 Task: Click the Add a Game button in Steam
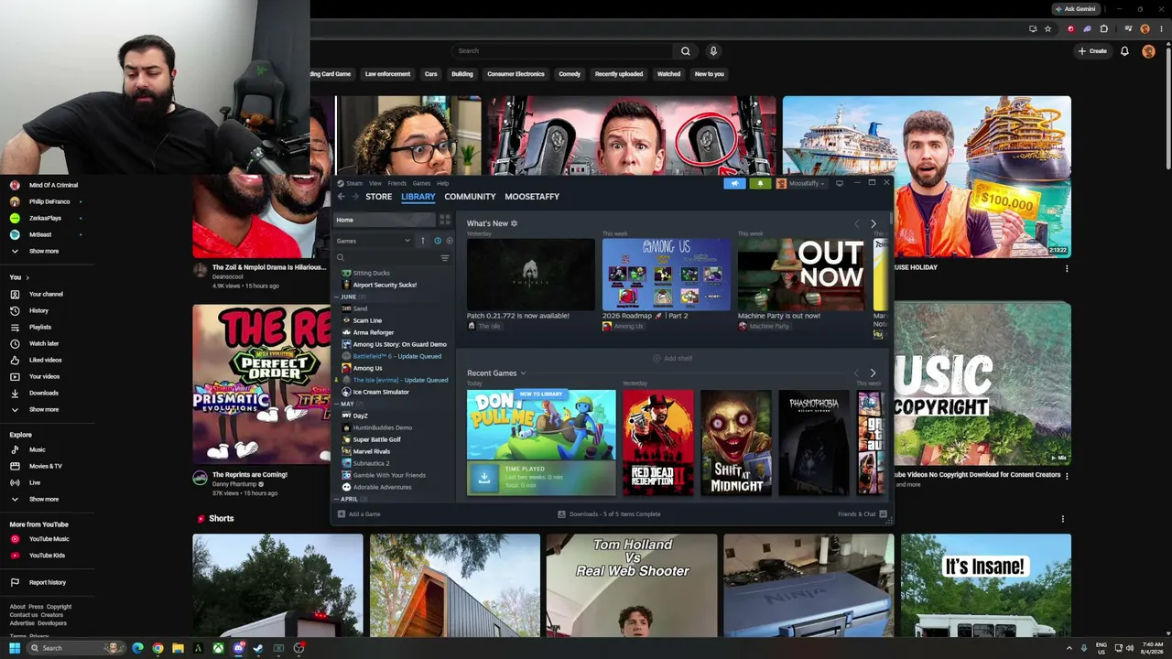(359, 514)
